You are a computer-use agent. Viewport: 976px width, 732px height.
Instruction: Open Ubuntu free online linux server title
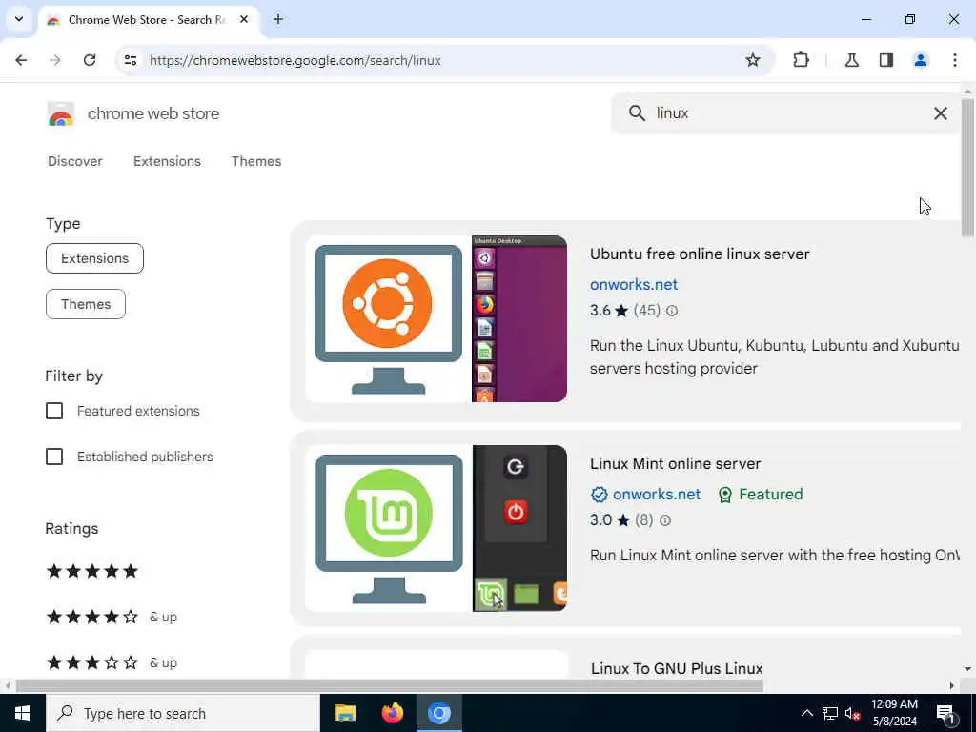tap(700, 254)
